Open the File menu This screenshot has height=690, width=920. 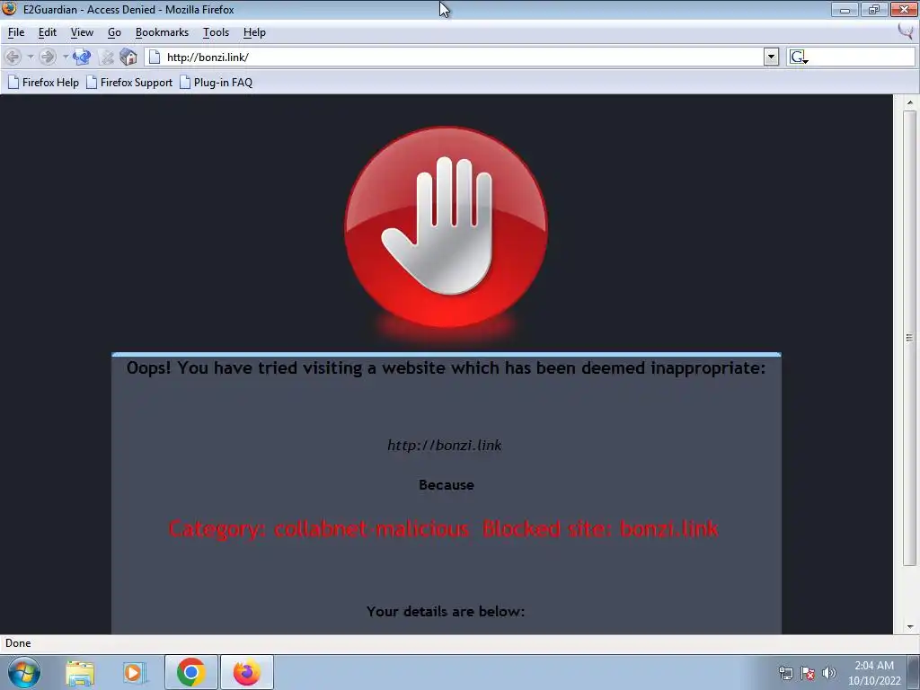16,32
